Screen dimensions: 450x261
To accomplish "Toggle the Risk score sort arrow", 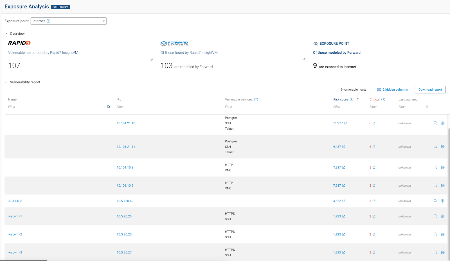I will (358, 99).
